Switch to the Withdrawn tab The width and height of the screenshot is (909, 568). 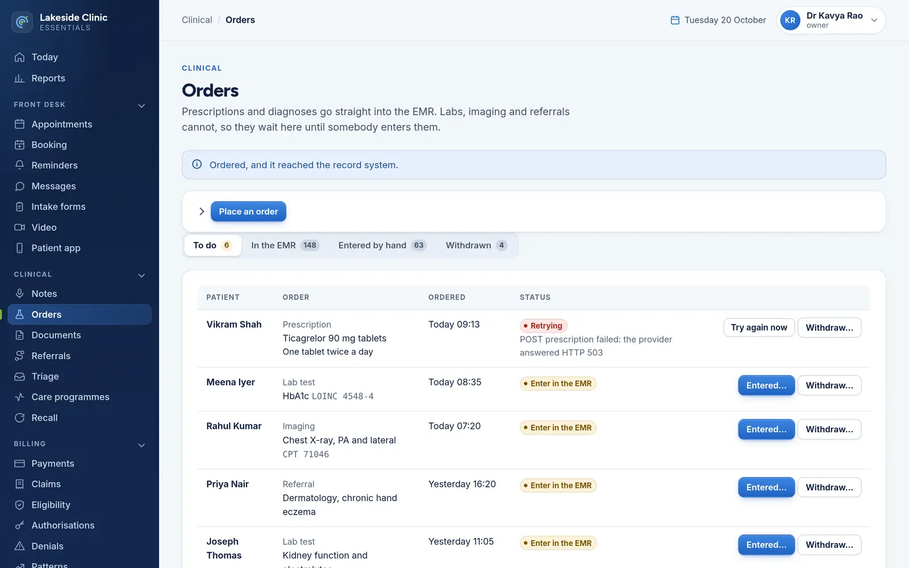476,245
